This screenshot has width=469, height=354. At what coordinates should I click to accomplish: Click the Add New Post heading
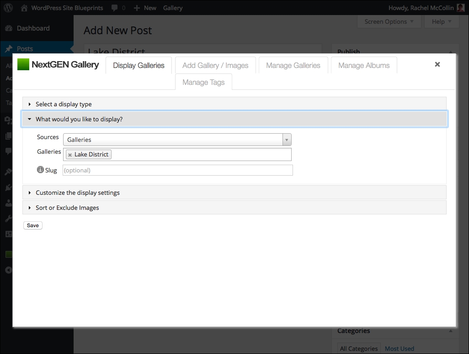pyautogui.click(x=118, y=31)
